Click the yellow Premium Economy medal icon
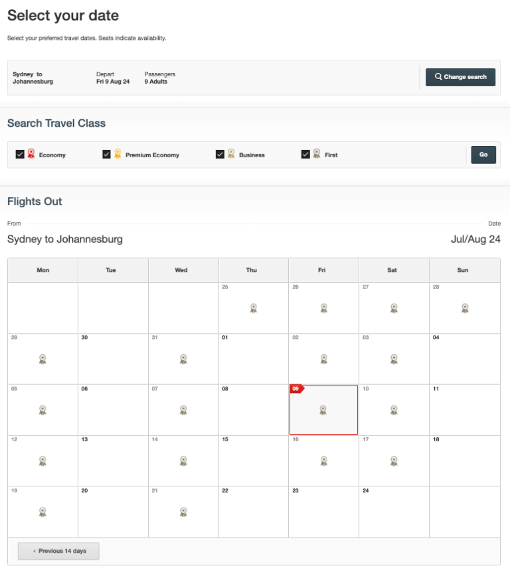This screenshot has height=574, width=510. pyautogui.click(x=118, y=153)
